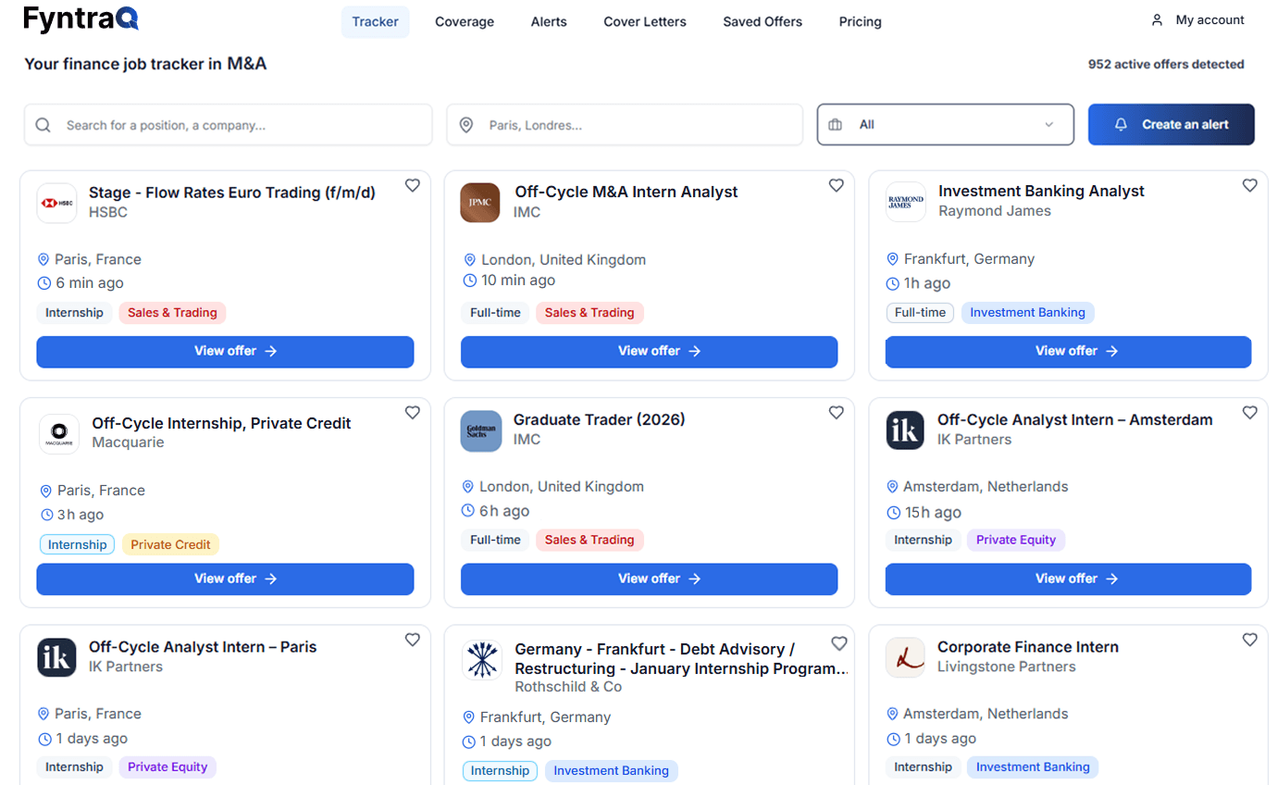This screenshot has width=1277, height=785.
Task: Click the My account user icon
Action: pyautogui.click(x=1157, y=20)
